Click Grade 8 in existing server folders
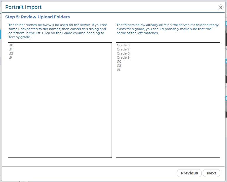 pos(123,53)
